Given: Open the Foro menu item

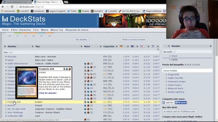Looking at the screenshot, I should (x=36, y=30).
